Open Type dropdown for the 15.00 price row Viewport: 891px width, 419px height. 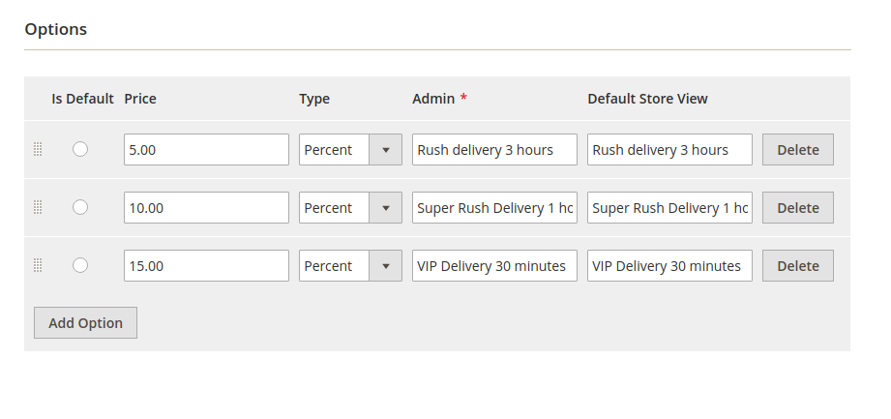point(350,266)
